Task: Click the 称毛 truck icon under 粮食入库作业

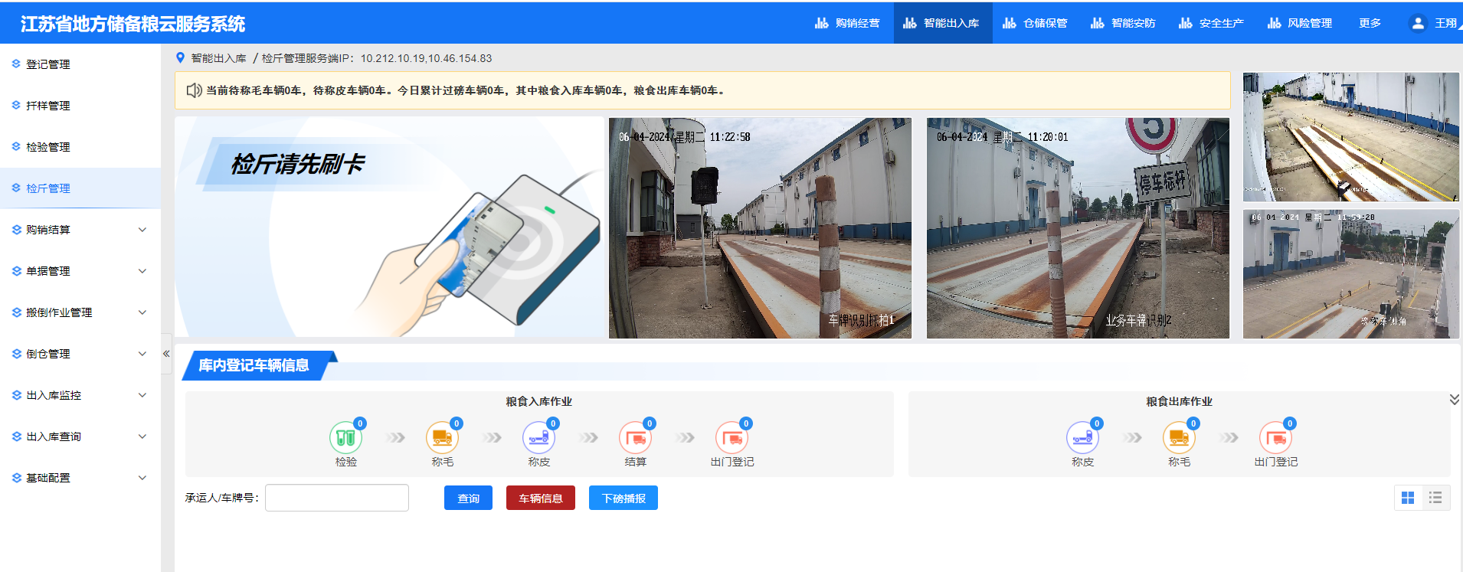Action: point(442,438)
